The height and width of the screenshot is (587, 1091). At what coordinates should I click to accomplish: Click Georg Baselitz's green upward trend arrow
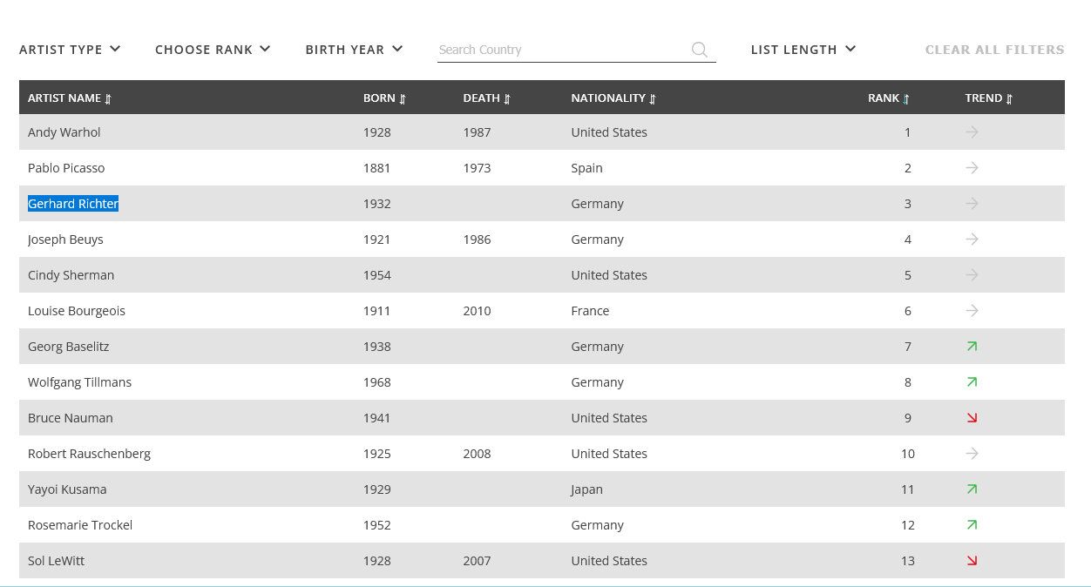pos(972,347)
